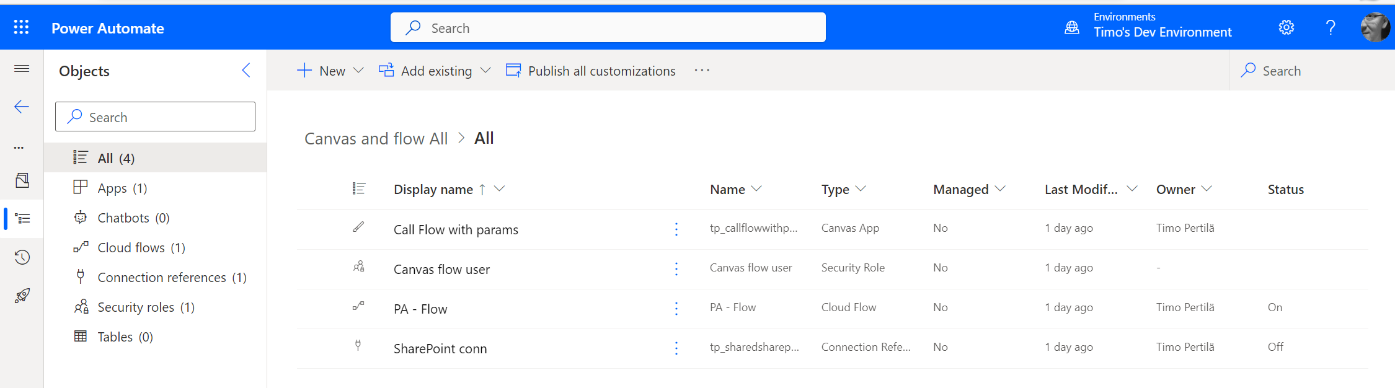Expand the New dropdown
Image resolution: width=1395 pixels, height=388 pixels.
point(358,71)
